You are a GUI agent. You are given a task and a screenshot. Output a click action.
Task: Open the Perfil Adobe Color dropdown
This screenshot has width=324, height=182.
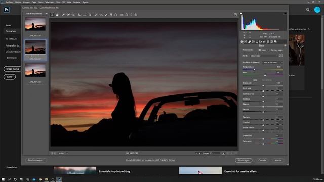[x=264, y=56]
